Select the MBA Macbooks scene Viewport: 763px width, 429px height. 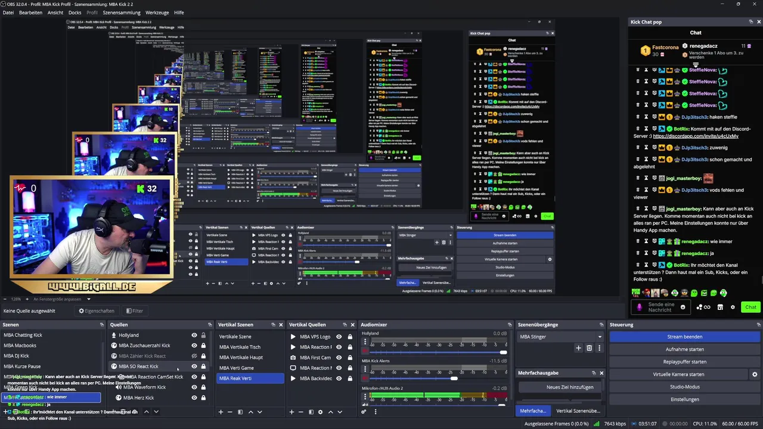click(51, 346)
